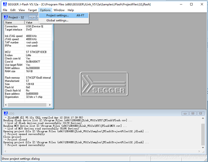The width and height of the screenshot is (208, 162).
Task: Select the Base address row label
Action: pyautogui.click(x=12, y=94)
